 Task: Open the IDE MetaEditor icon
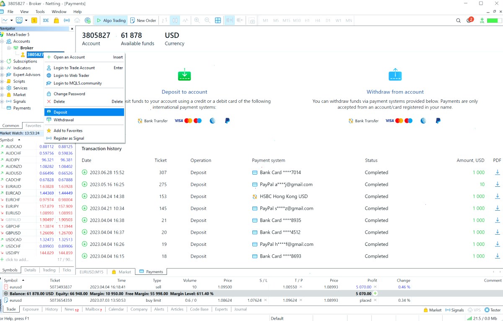46,20
